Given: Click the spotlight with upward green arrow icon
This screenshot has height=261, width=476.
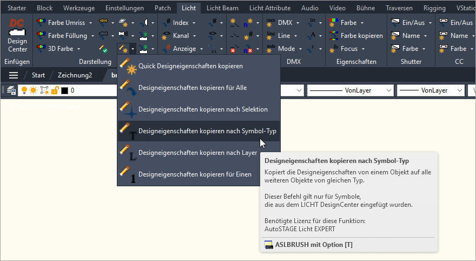Looking at the screenshot, I should pyautogui.click(x=143, y=36).
